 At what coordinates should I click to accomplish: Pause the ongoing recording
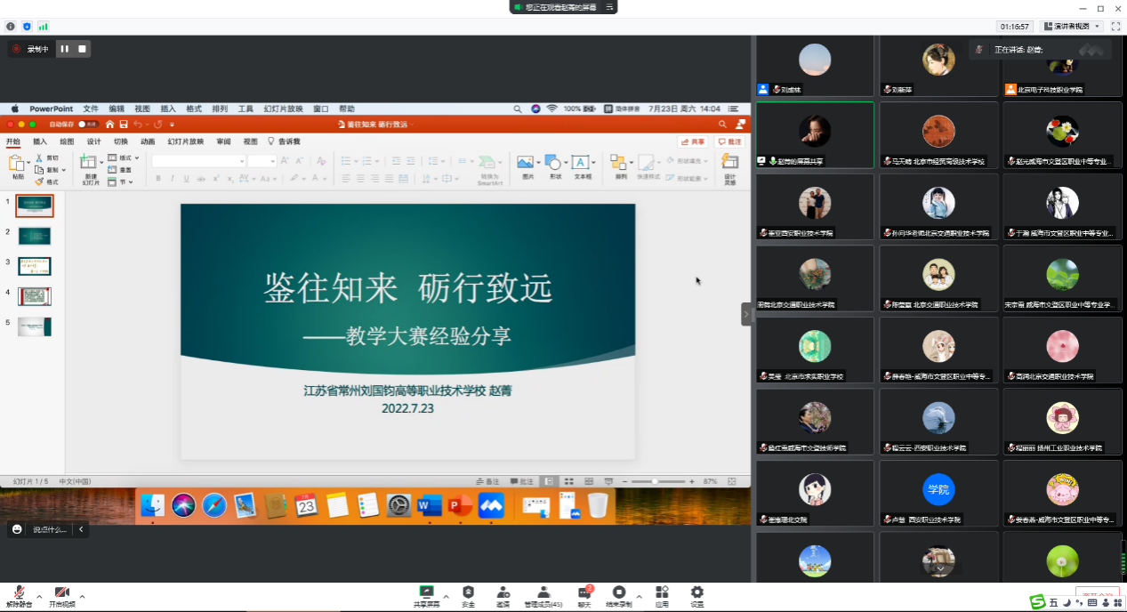click(x=65, y=49)
